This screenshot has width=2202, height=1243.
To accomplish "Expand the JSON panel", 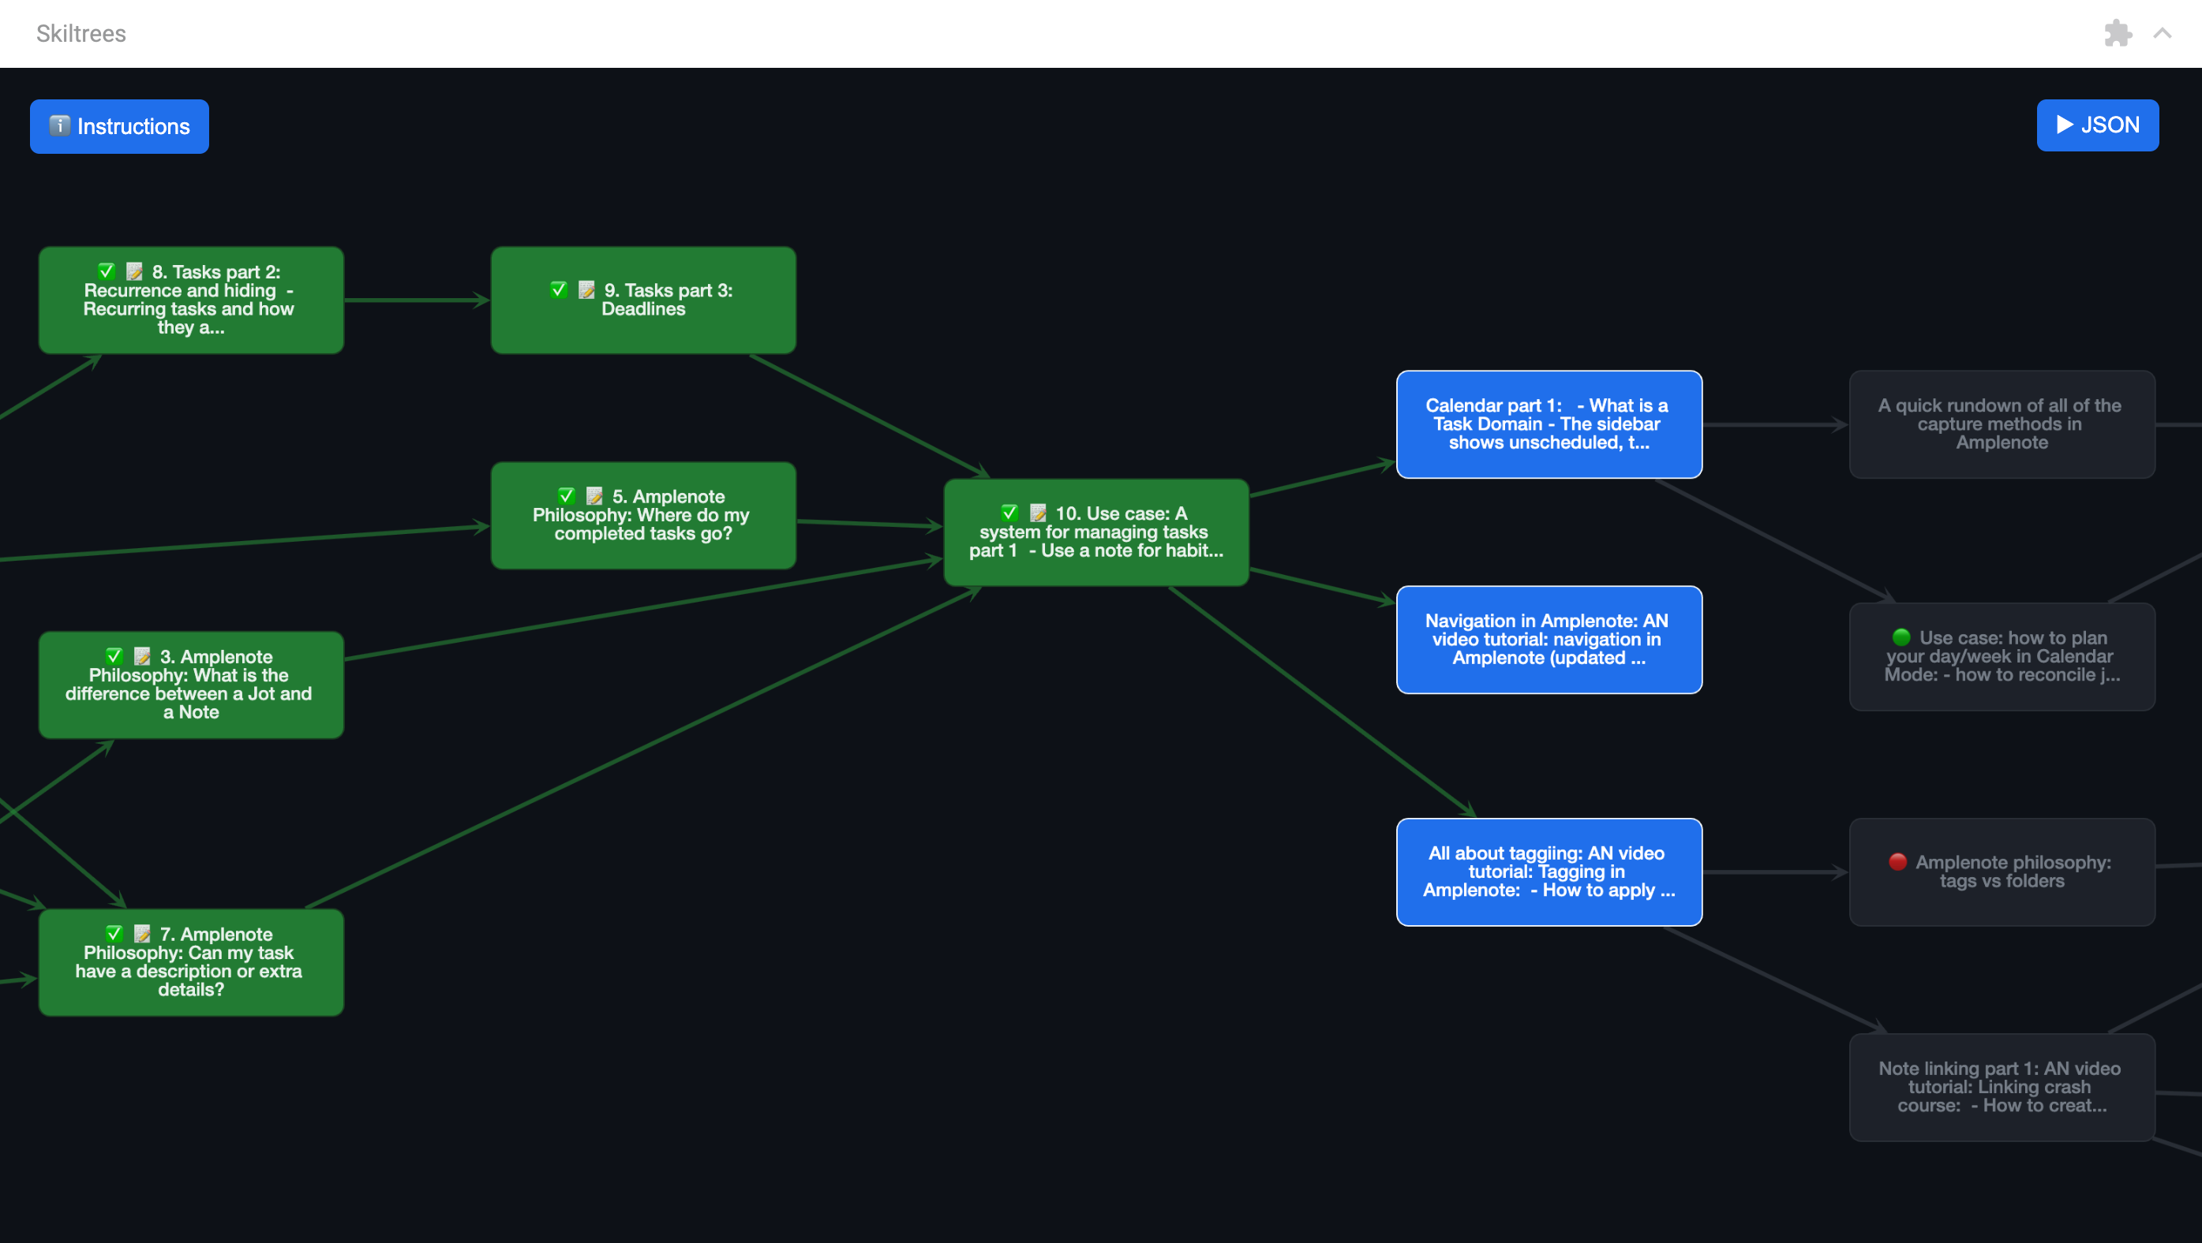I will click(x=2097, y=125).
